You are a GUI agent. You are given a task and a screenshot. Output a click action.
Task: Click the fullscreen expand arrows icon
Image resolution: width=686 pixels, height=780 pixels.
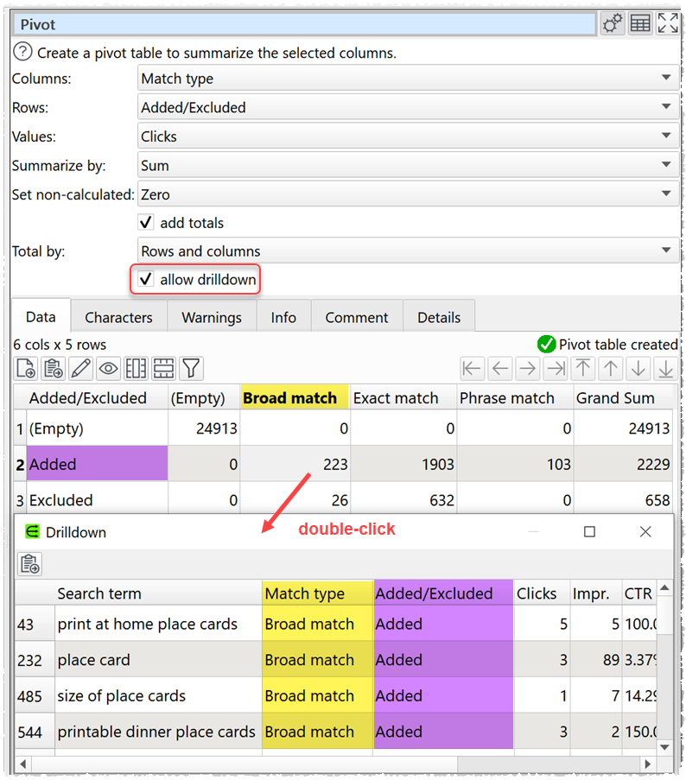[668, 23]
